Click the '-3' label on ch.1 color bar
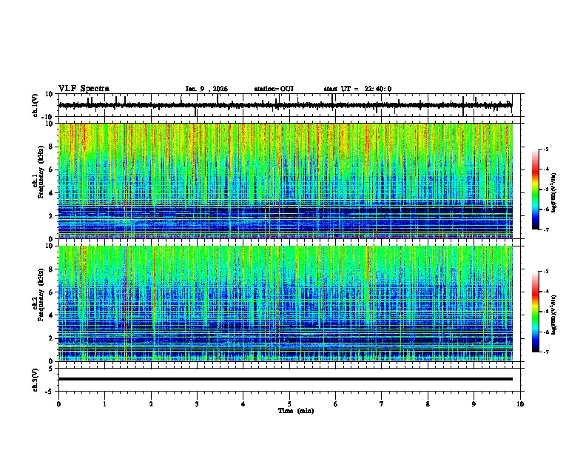Viewport: 586px width, 453px height. pos(546,149)
